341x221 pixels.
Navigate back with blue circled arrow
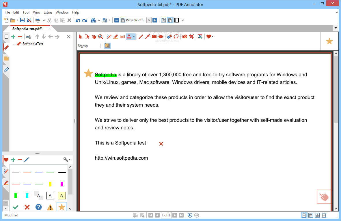(190, 215)
